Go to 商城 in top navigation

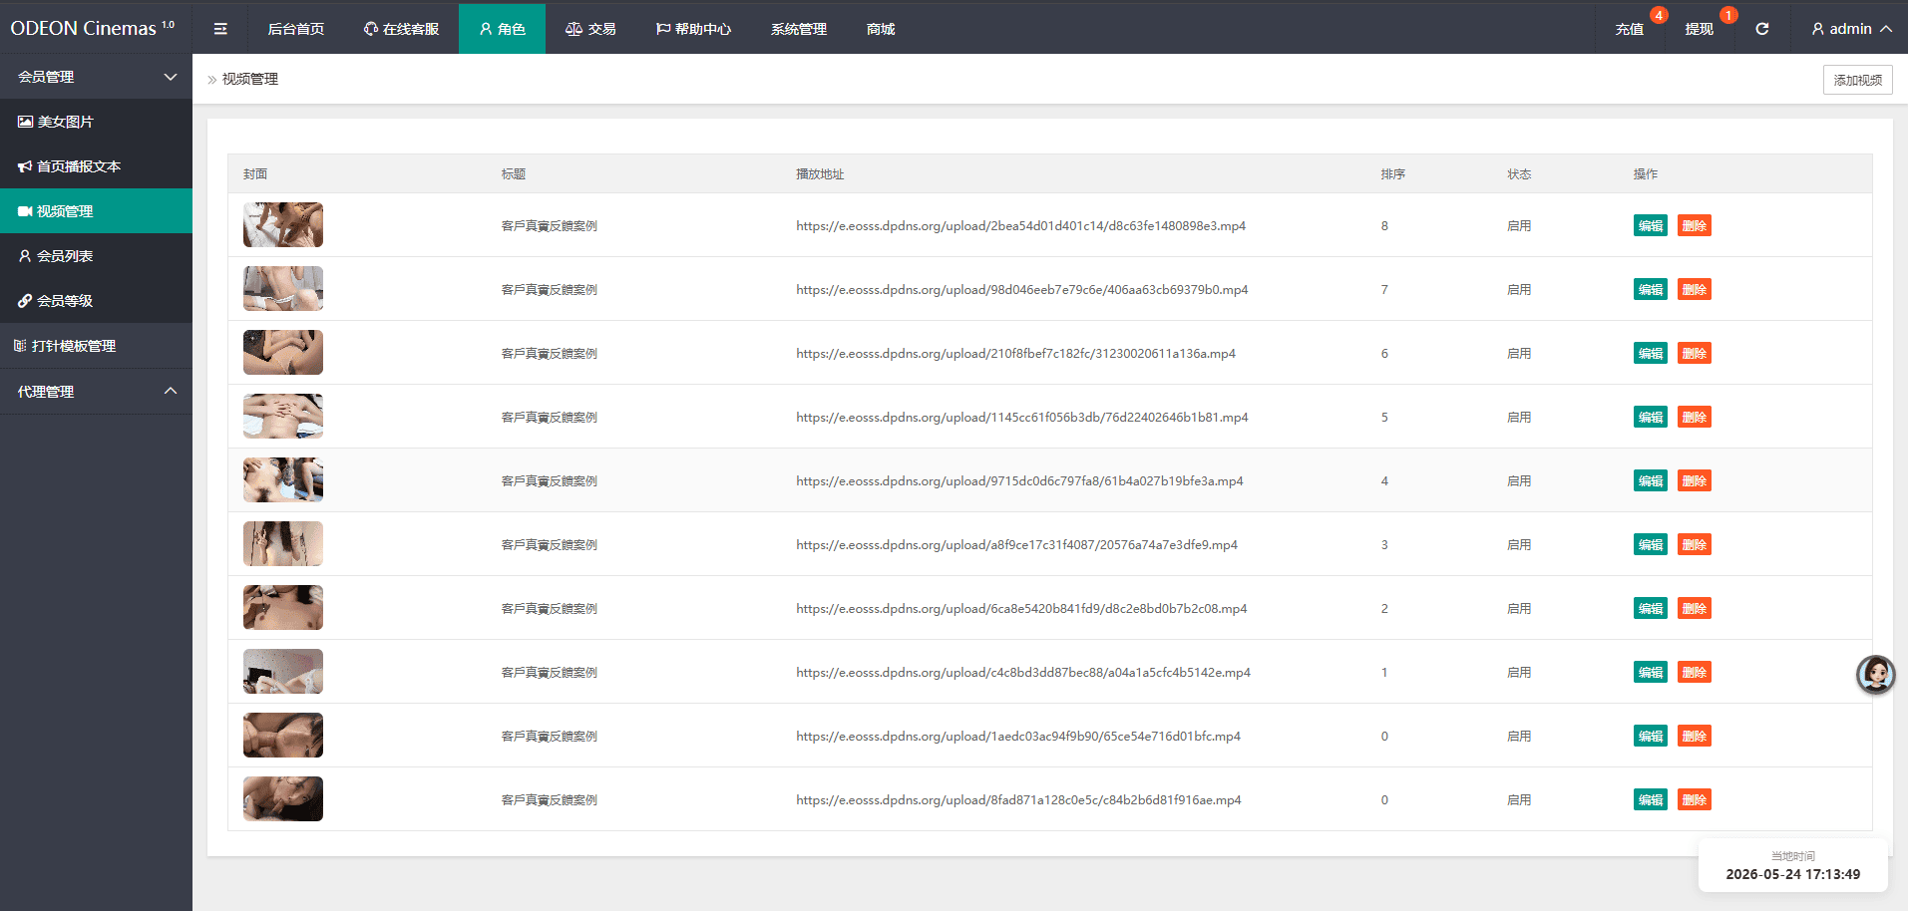[881, 29]
